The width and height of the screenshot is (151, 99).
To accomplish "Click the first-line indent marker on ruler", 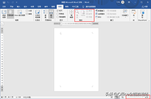I will [x=61, y=23].
